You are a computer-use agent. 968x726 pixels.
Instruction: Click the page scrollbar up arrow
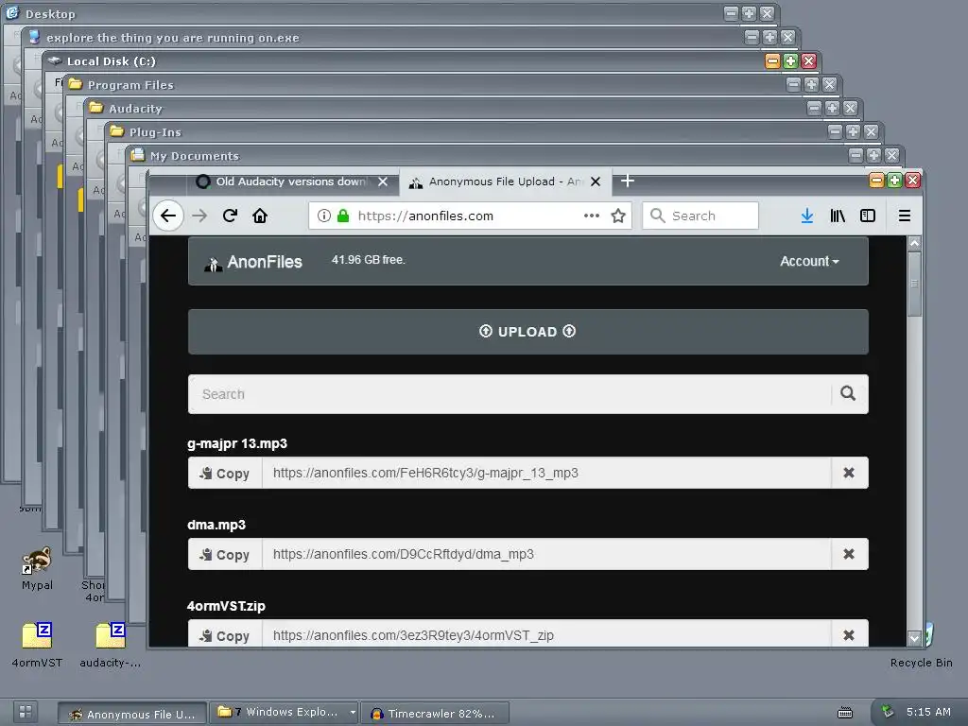tap(914, 243)
